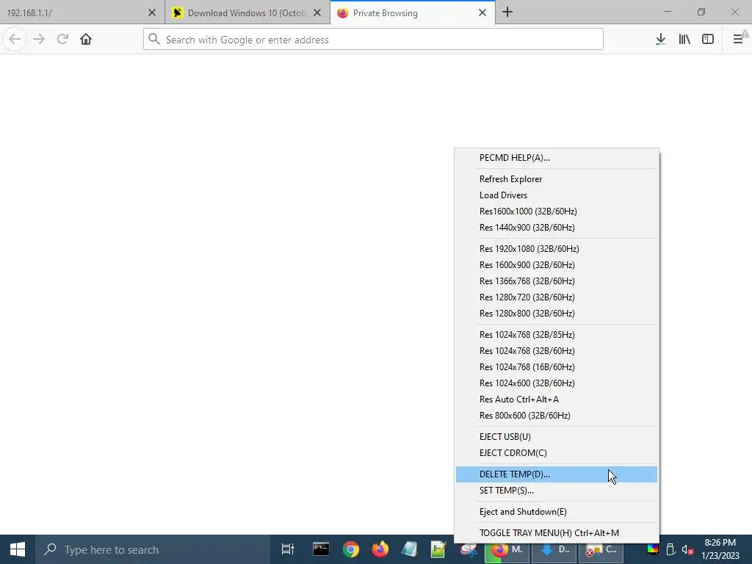
Task: Go back using the browser back arrow
Action: [15, 39]
